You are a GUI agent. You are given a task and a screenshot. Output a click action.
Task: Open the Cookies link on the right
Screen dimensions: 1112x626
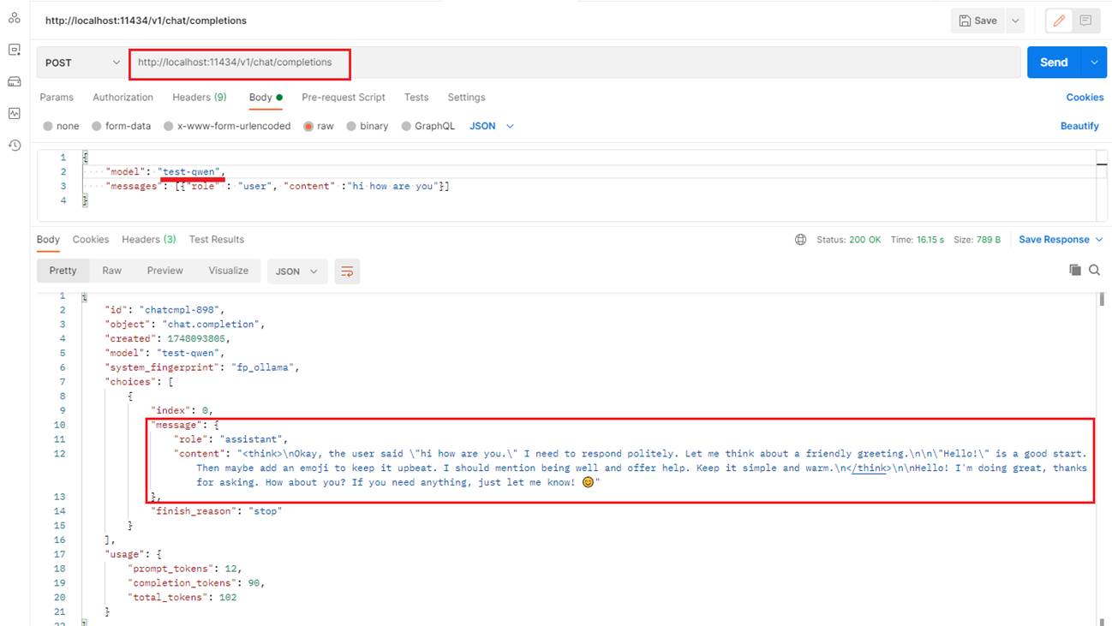pos(1085,98)
